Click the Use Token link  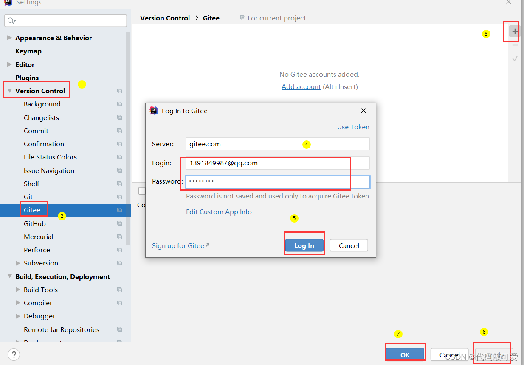click(x=353, y=127)
